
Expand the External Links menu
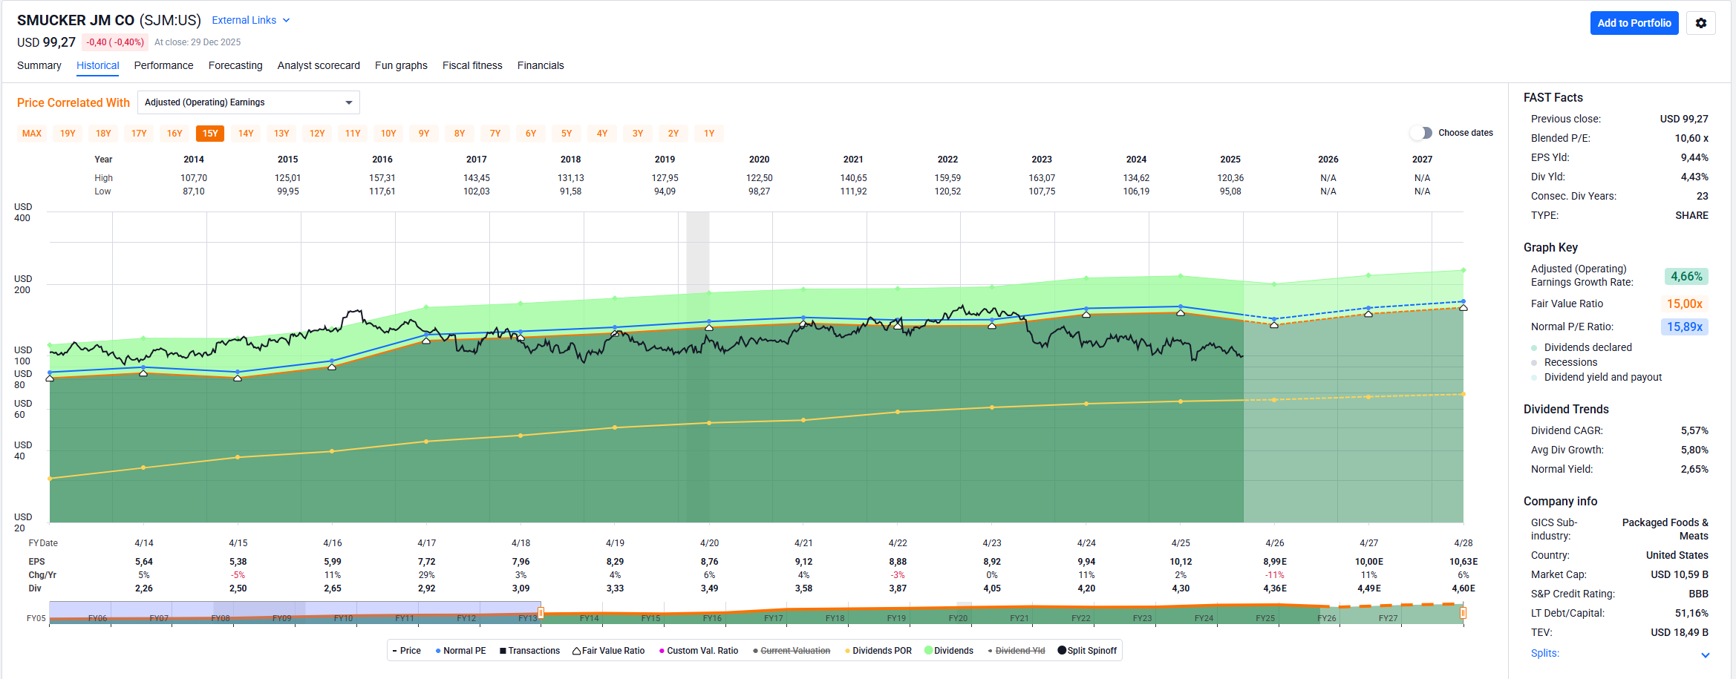pyautogui.click(x=250, y=20)
